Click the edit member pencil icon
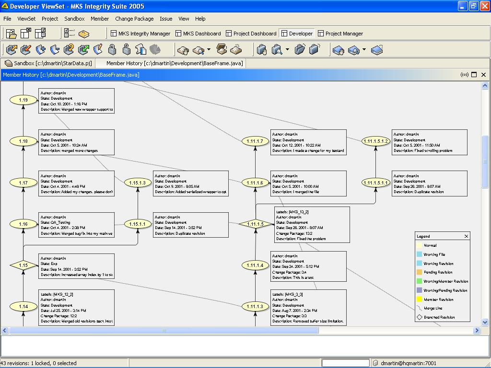This screenshot has width=491, height=368. coord(98,49)
